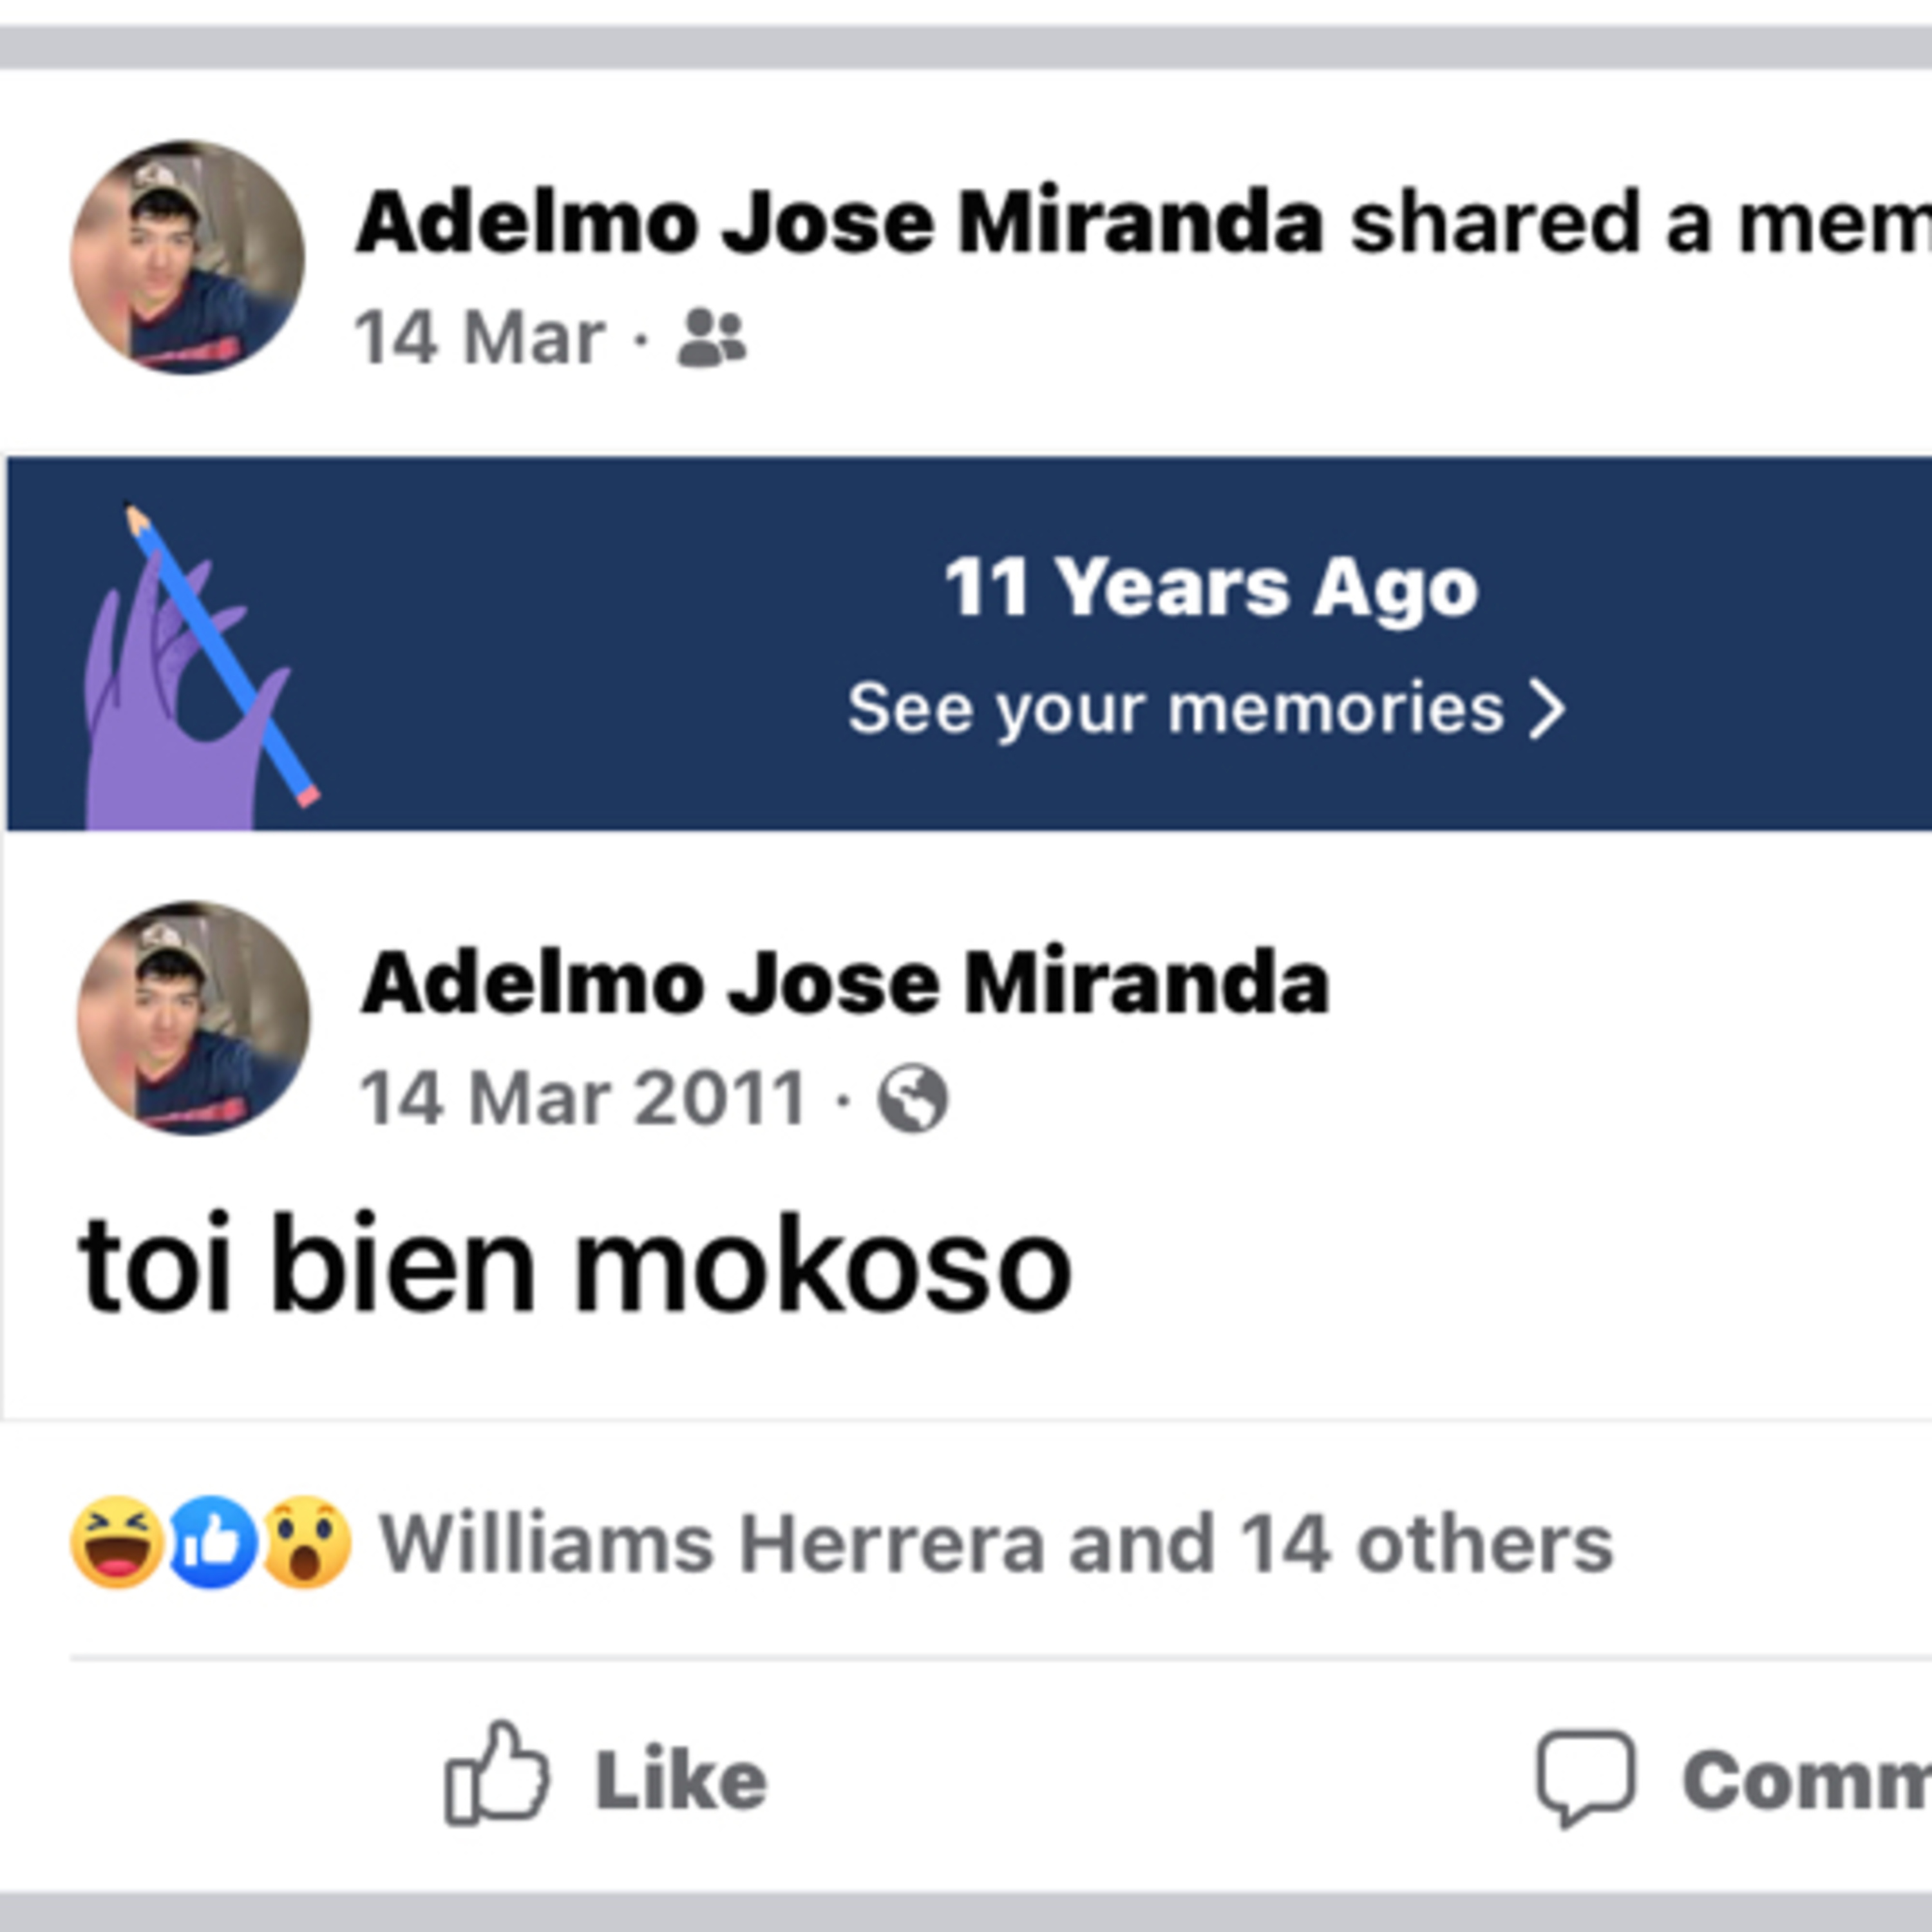The image size is (1932, 1932).
Task: Open Adelmo Jose Miranda profile from post header
Action: (x=840, y=222)
